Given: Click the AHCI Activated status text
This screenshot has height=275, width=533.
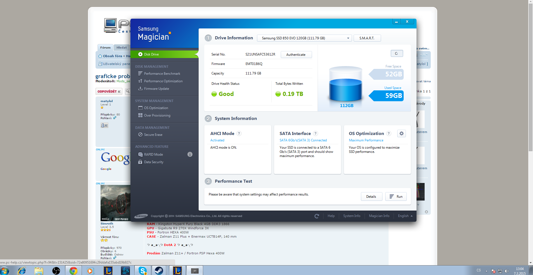Looking at the screenshot, I should point(217,140).
